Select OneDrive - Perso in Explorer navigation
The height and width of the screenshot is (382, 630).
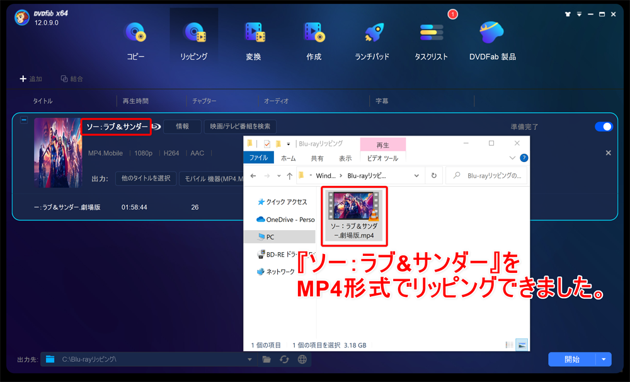coord(285,219)
